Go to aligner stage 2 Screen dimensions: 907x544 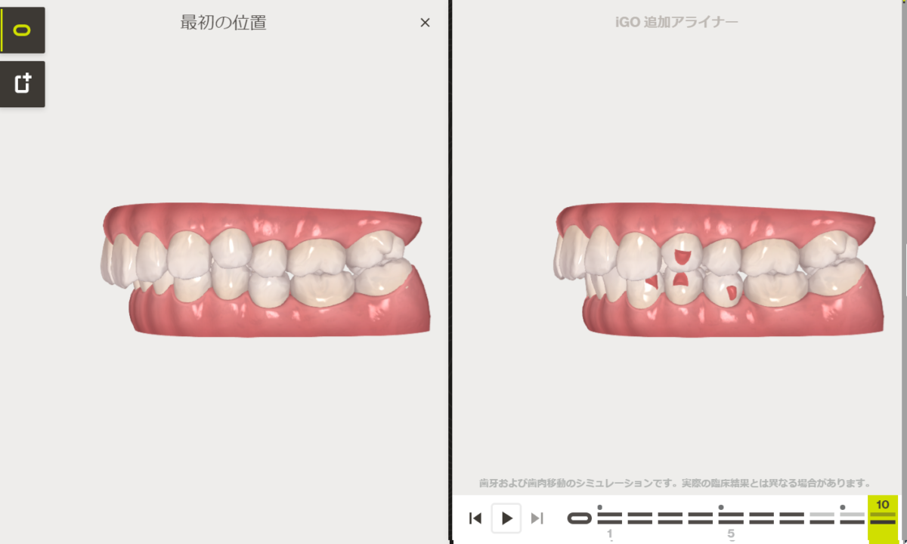[x=640, y=518]
